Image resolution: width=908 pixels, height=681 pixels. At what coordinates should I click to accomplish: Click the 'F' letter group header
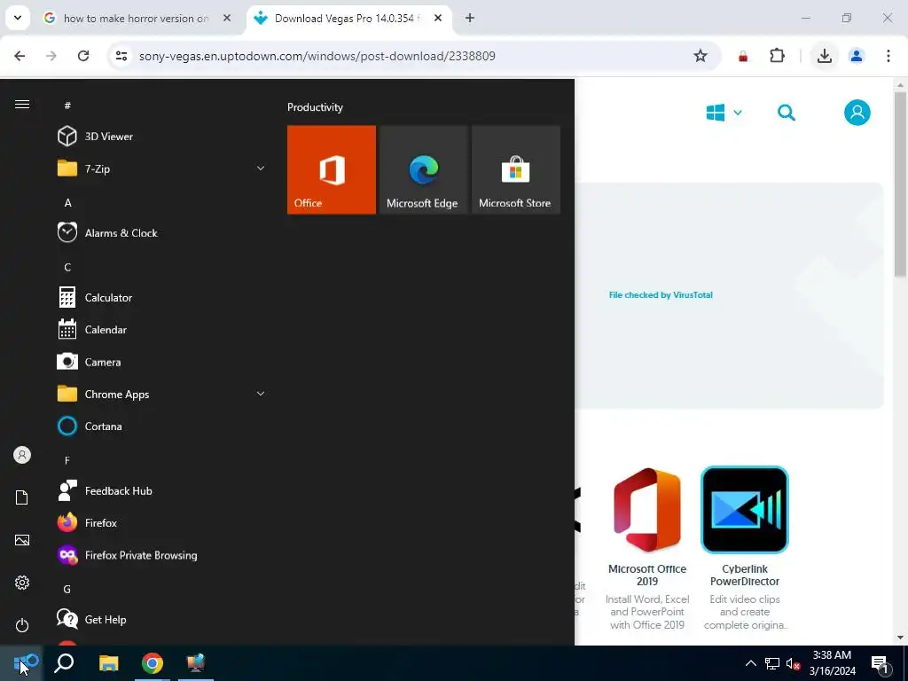(67, 460)
